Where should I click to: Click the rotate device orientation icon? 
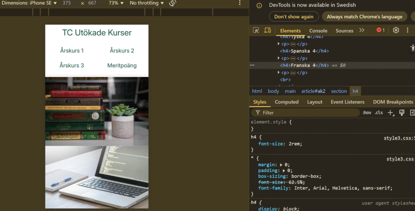click(x=173, y=3)
